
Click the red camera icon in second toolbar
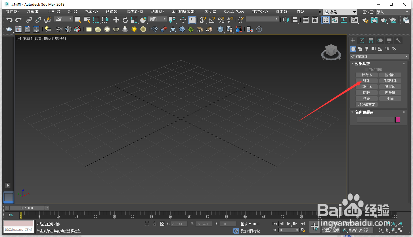click(x=77, y=29)
